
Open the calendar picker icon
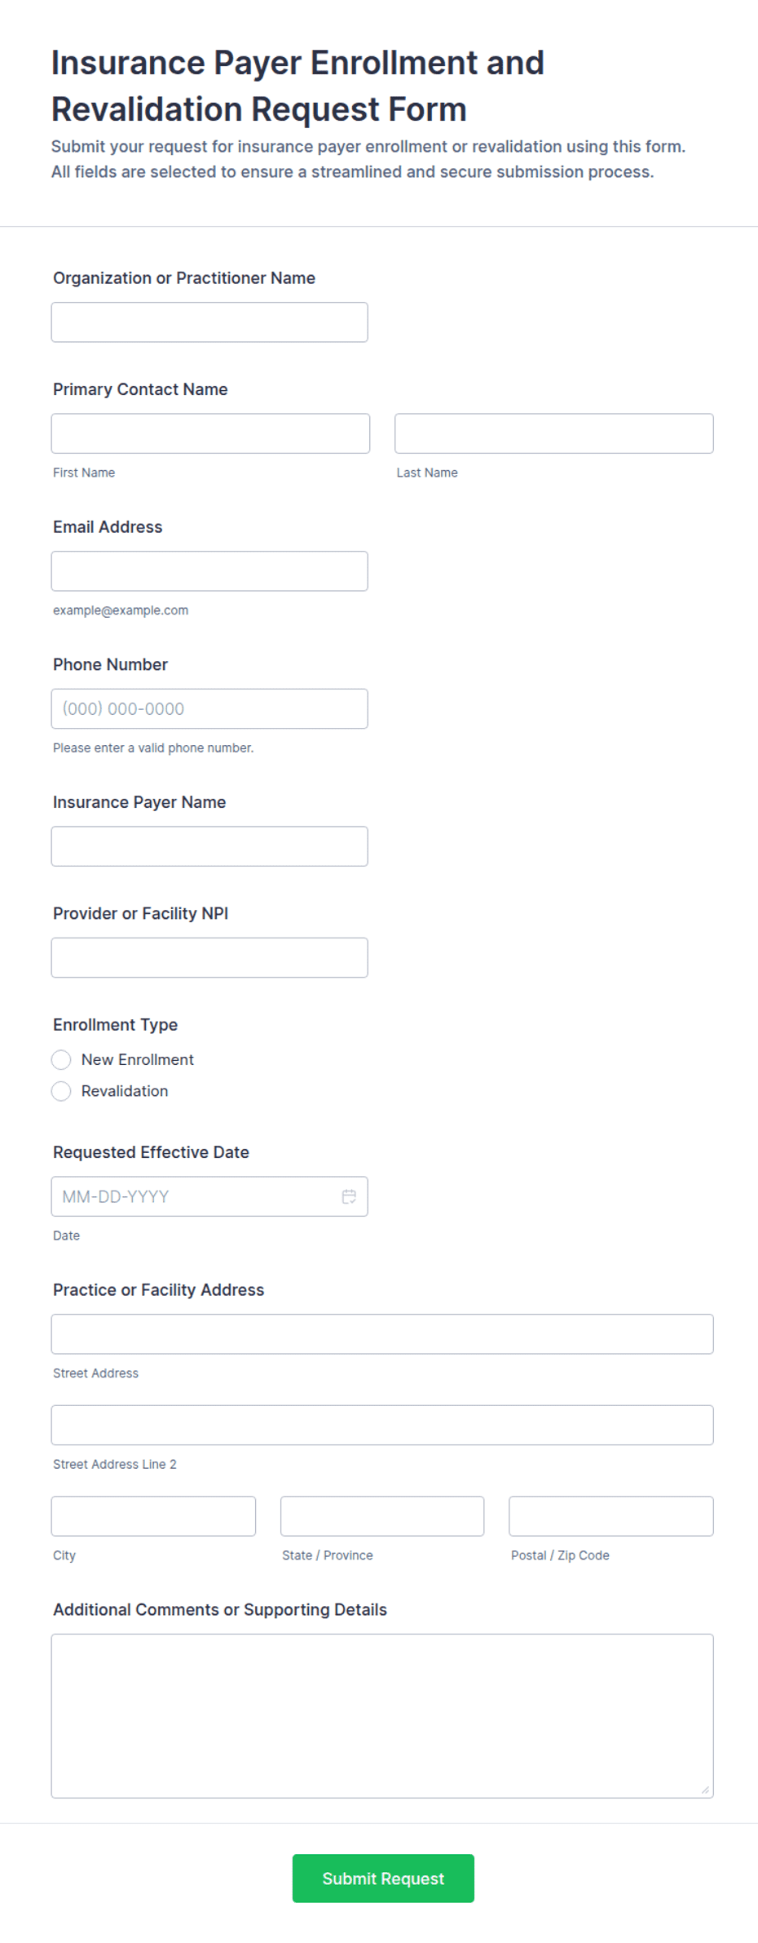pos(349,1196)
